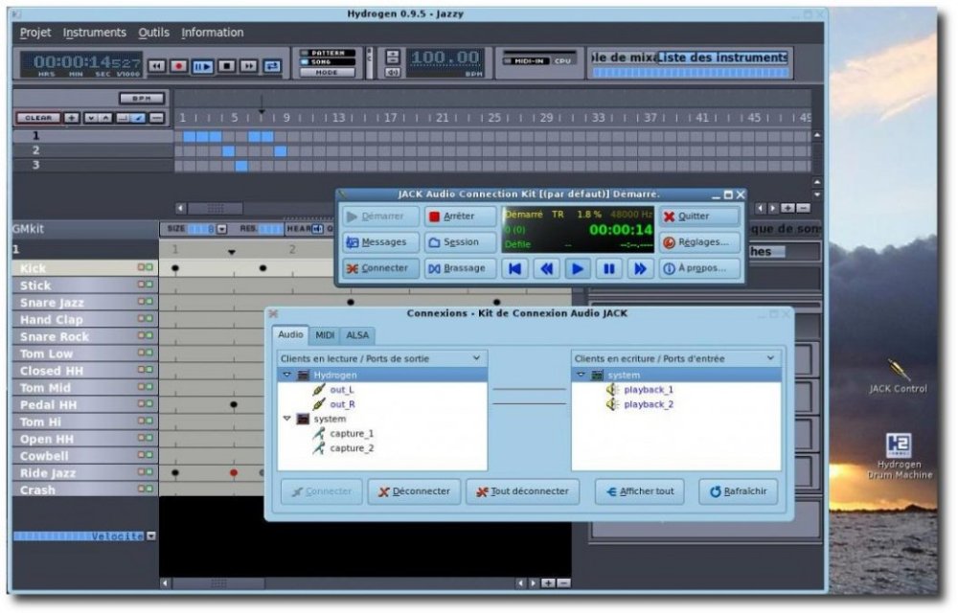The image size is (958, 615).
Task: Click the Session button in JACK window
Action: 460,242
